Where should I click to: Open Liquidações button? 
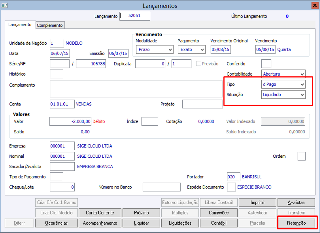[180, 223]
